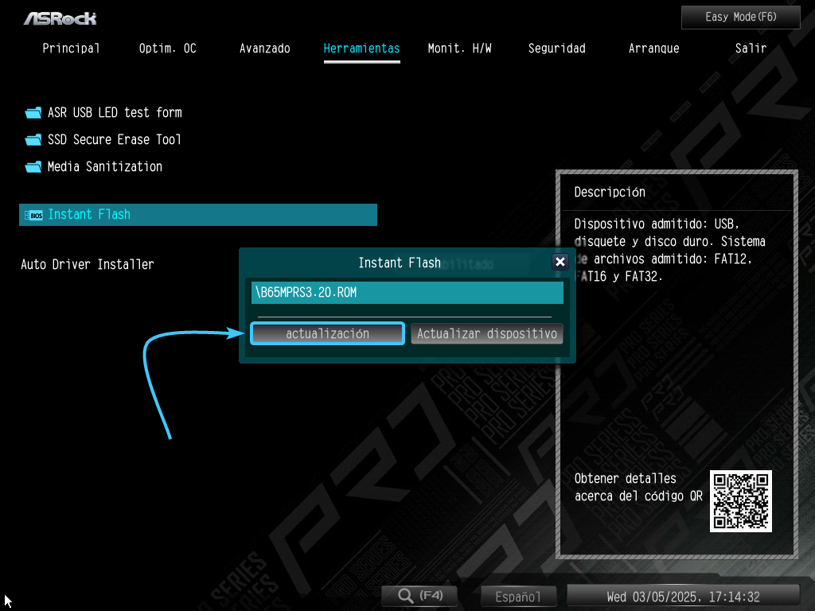Select the \B65MPRS3.20.ROM file entry

pos(407,293)
